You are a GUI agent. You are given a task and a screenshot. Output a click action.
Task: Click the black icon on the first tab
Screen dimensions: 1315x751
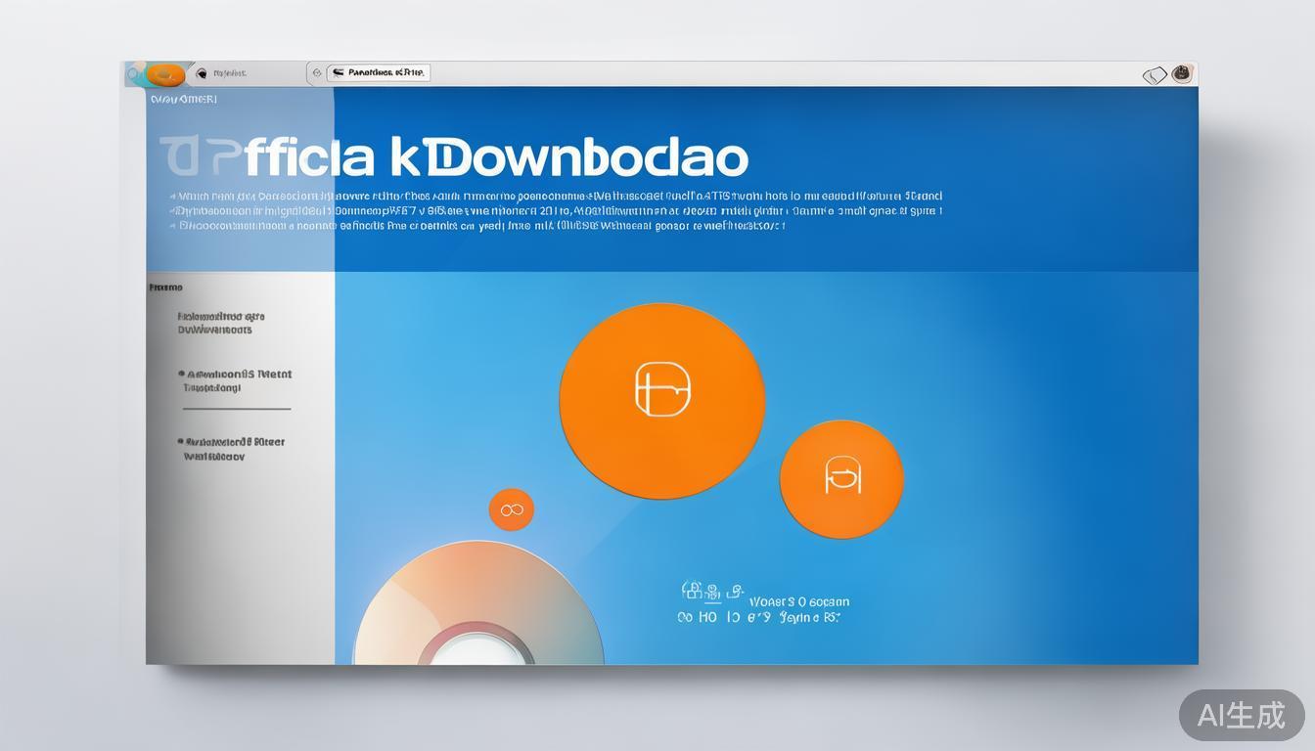tap(202, 73)
